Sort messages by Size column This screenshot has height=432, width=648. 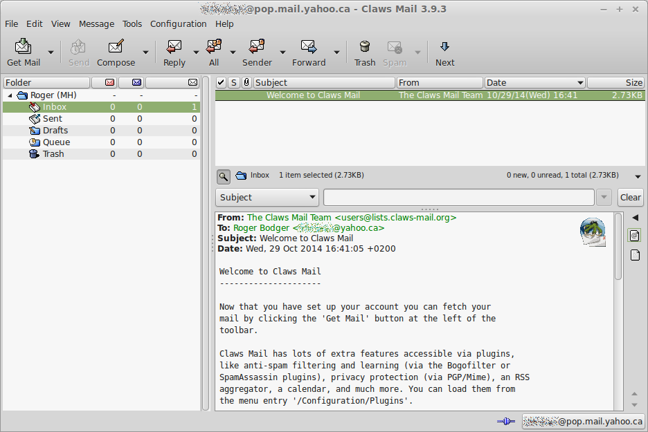tap(615, 82)
